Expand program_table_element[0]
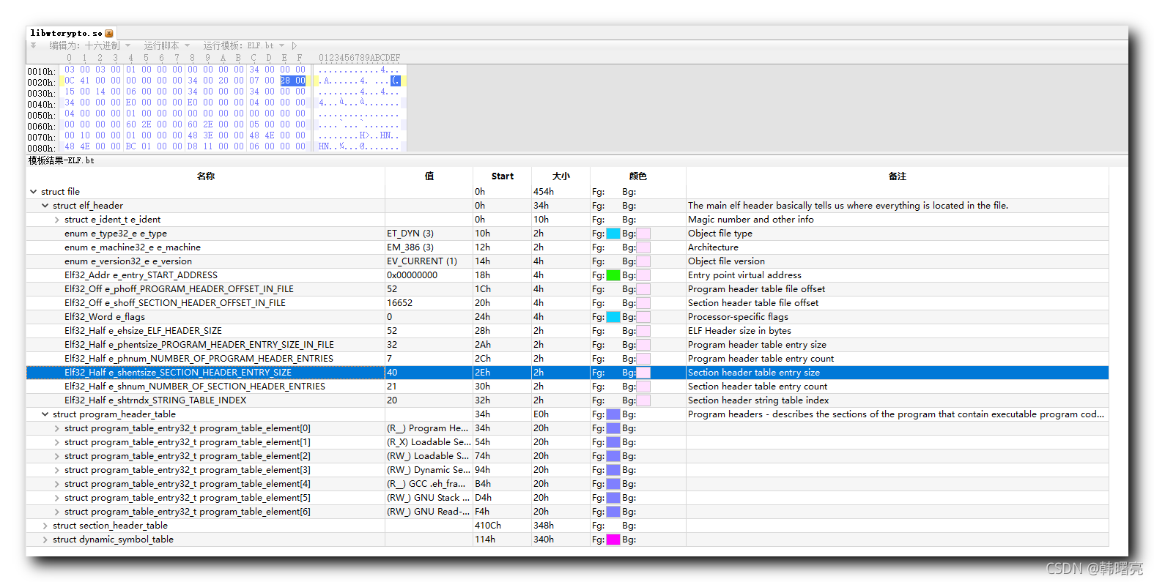1154x582 pixels. pos(57,428)
